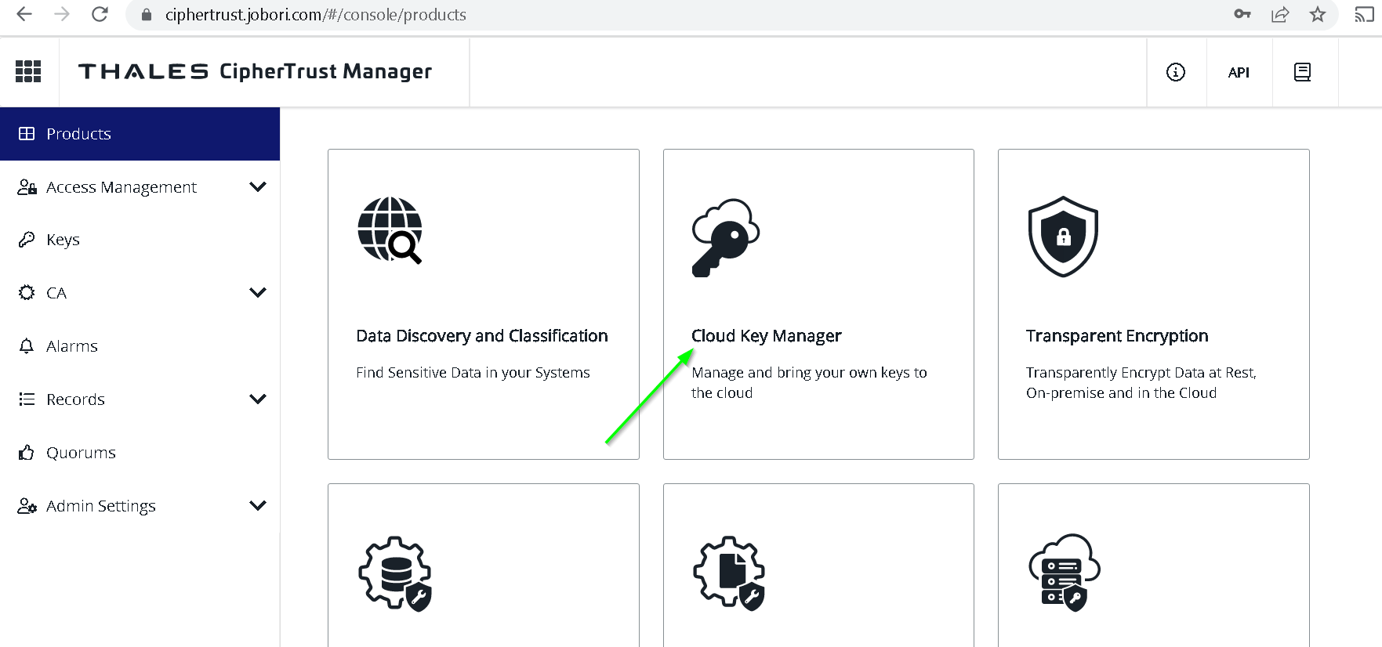Click the cloud server key icon
Viewport: 1382px width, 647px height.
(1065, 573)
